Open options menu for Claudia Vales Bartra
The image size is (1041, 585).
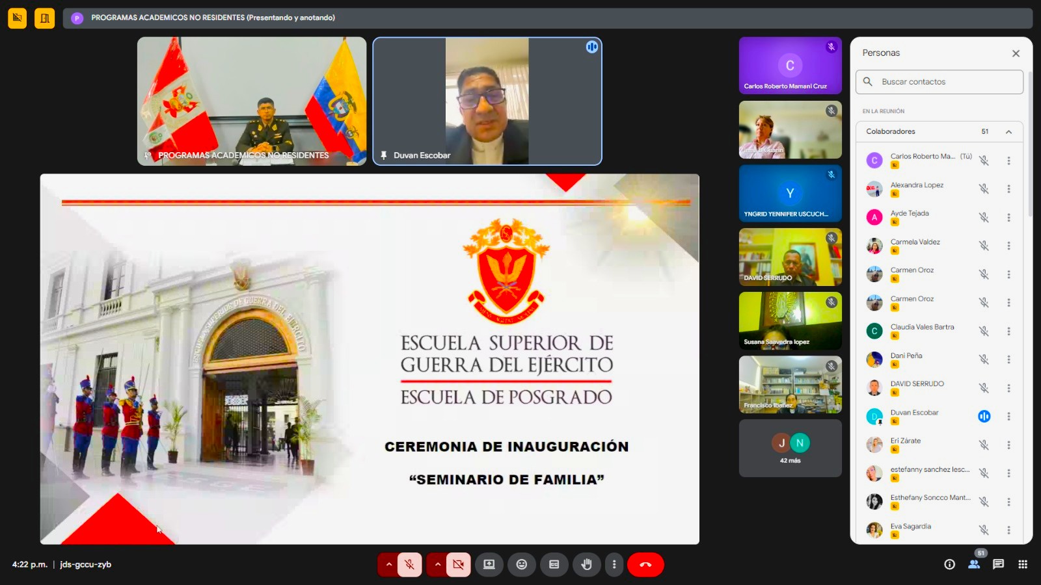[x=1009, y=331]
